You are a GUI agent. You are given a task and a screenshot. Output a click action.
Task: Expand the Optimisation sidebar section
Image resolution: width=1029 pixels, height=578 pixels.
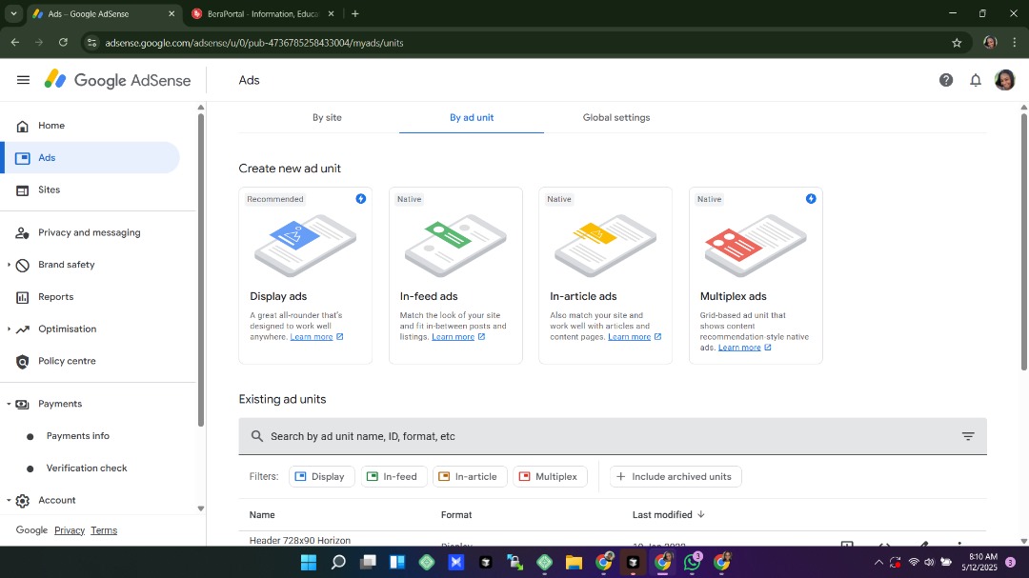10,329
